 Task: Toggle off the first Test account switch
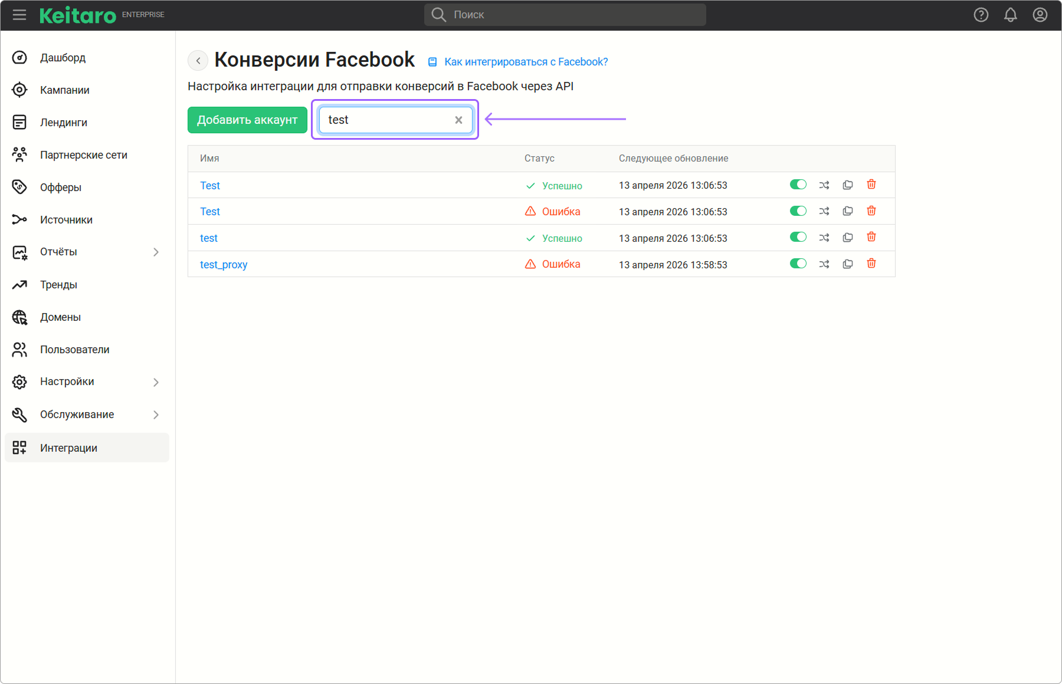pos(798,185)
